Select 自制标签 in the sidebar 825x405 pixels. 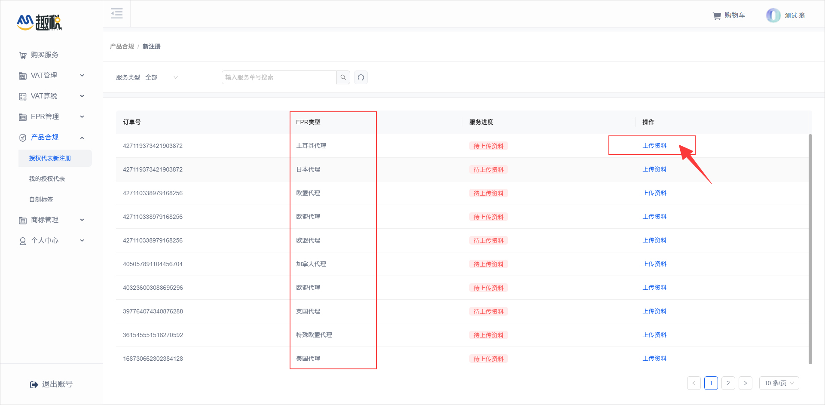pyautogui.click(x=41, y=199)
